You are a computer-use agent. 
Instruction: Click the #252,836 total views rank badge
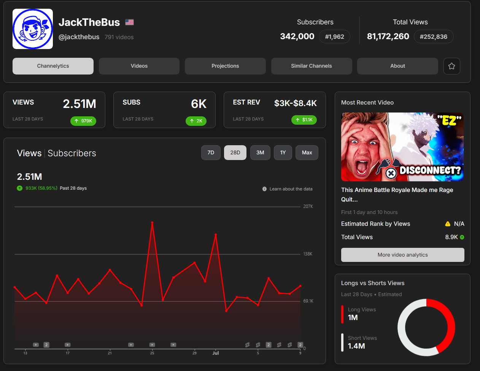(434, 37)
